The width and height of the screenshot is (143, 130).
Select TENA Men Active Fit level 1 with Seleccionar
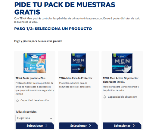122,126
